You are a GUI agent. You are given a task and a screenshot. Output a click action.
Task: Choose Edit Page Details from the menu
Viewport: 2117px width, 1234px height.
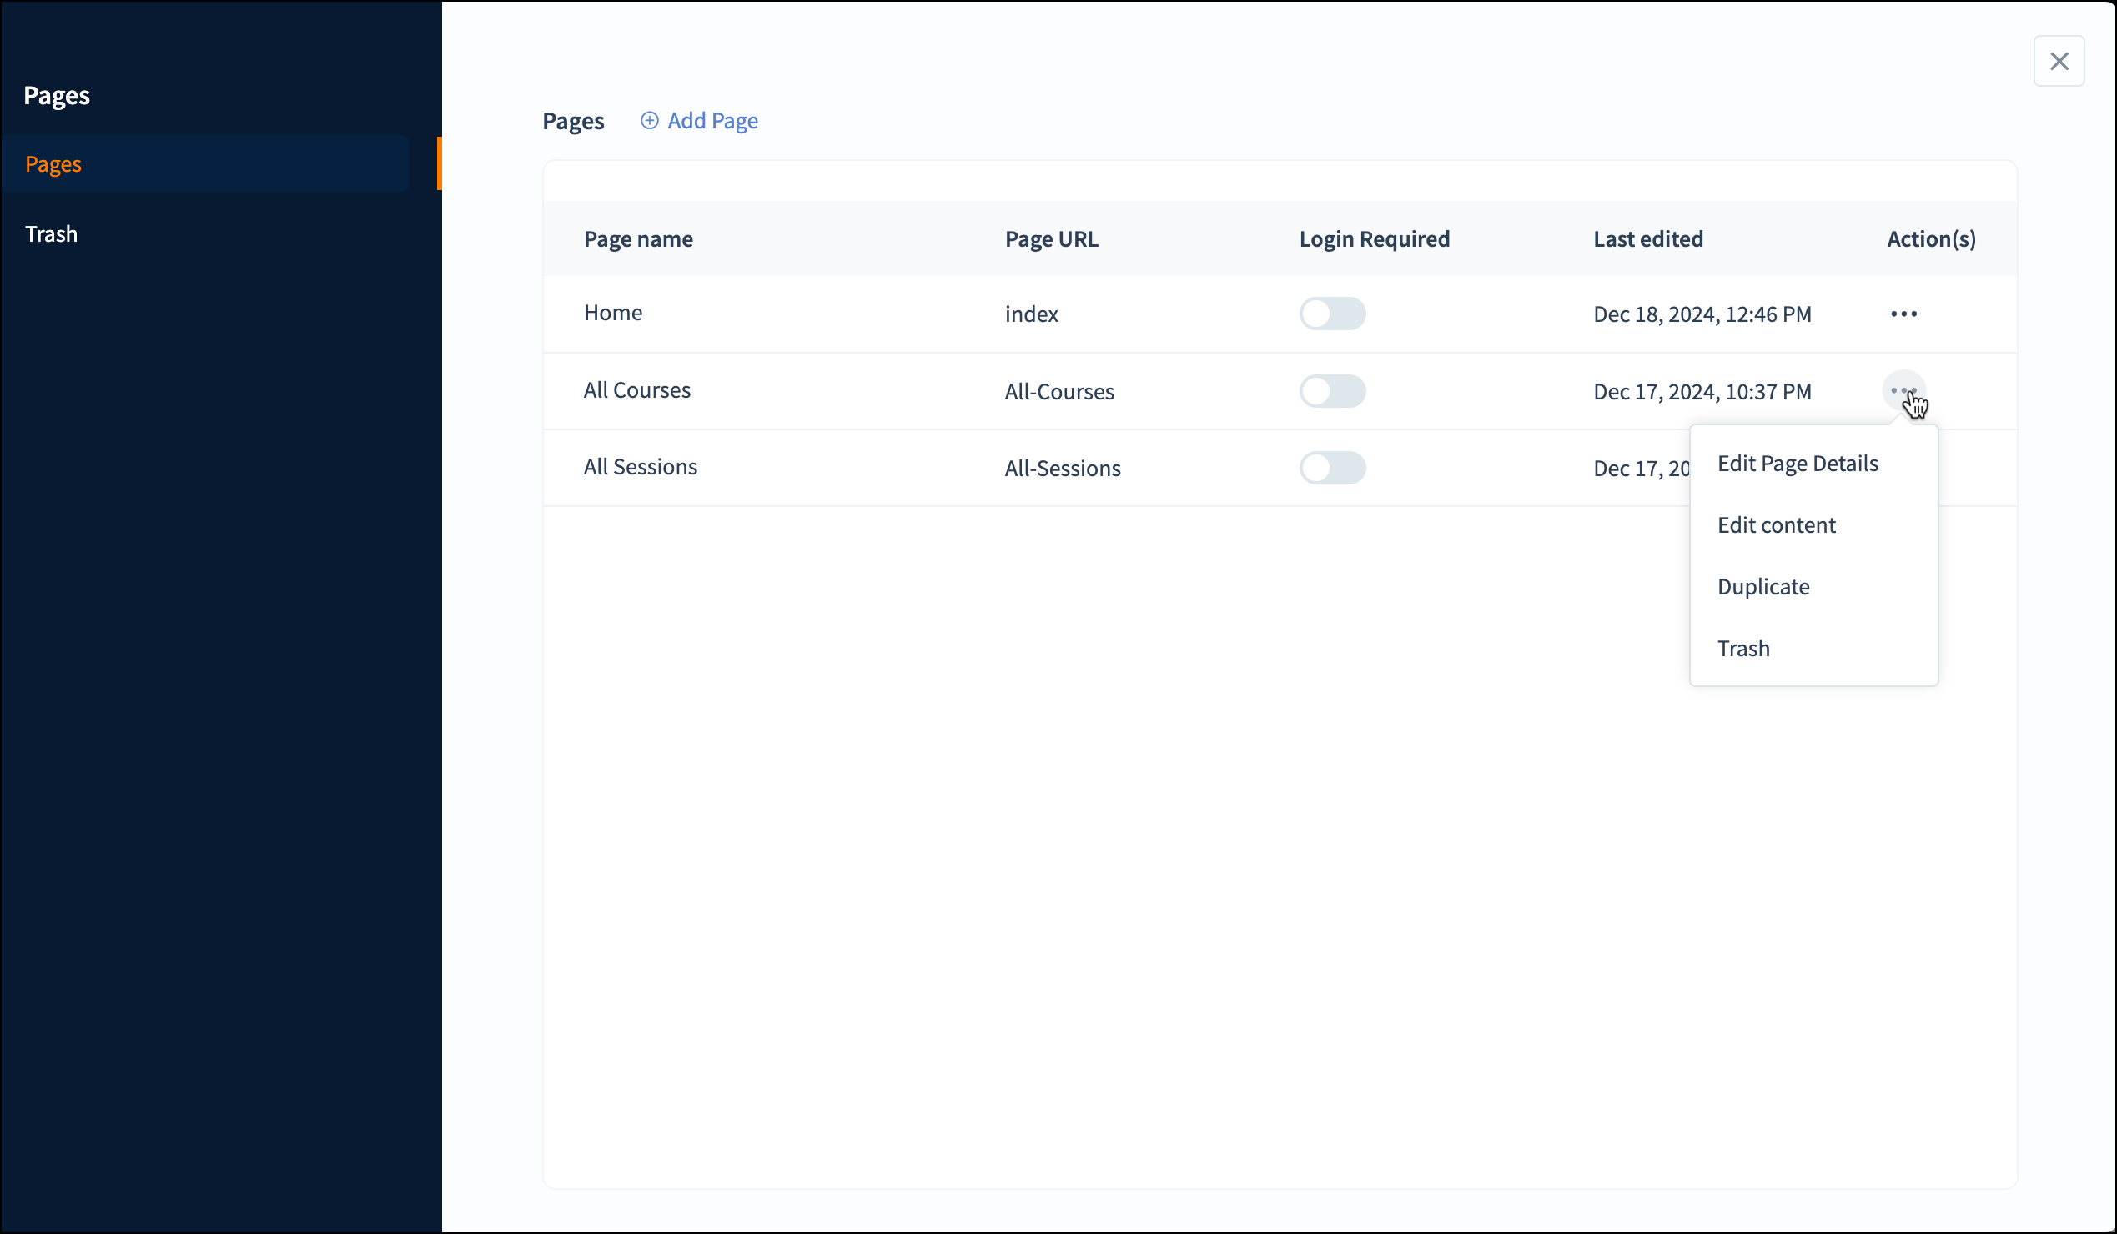pos(1797,464)
